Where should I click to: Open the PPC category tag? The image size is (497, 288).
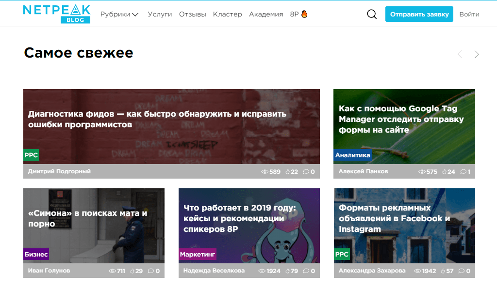[30, 155]
